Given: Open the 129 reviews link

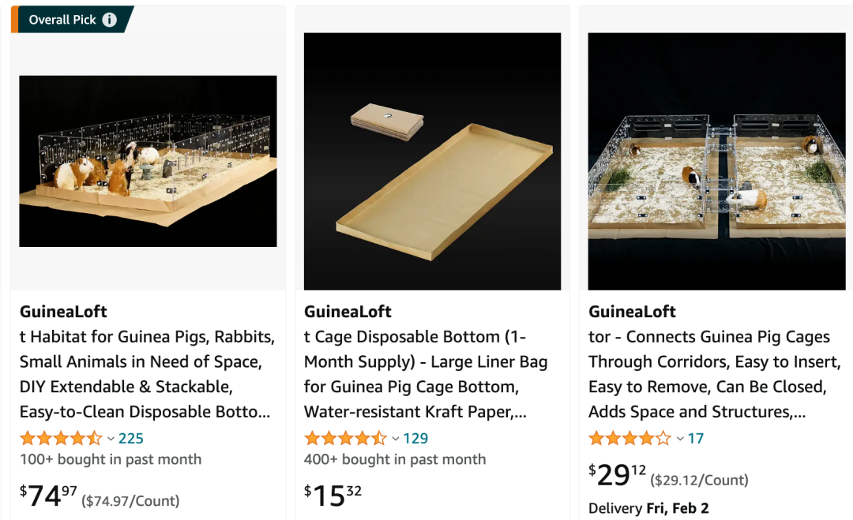Looking at the screenshot, I should tap(415, 438).
